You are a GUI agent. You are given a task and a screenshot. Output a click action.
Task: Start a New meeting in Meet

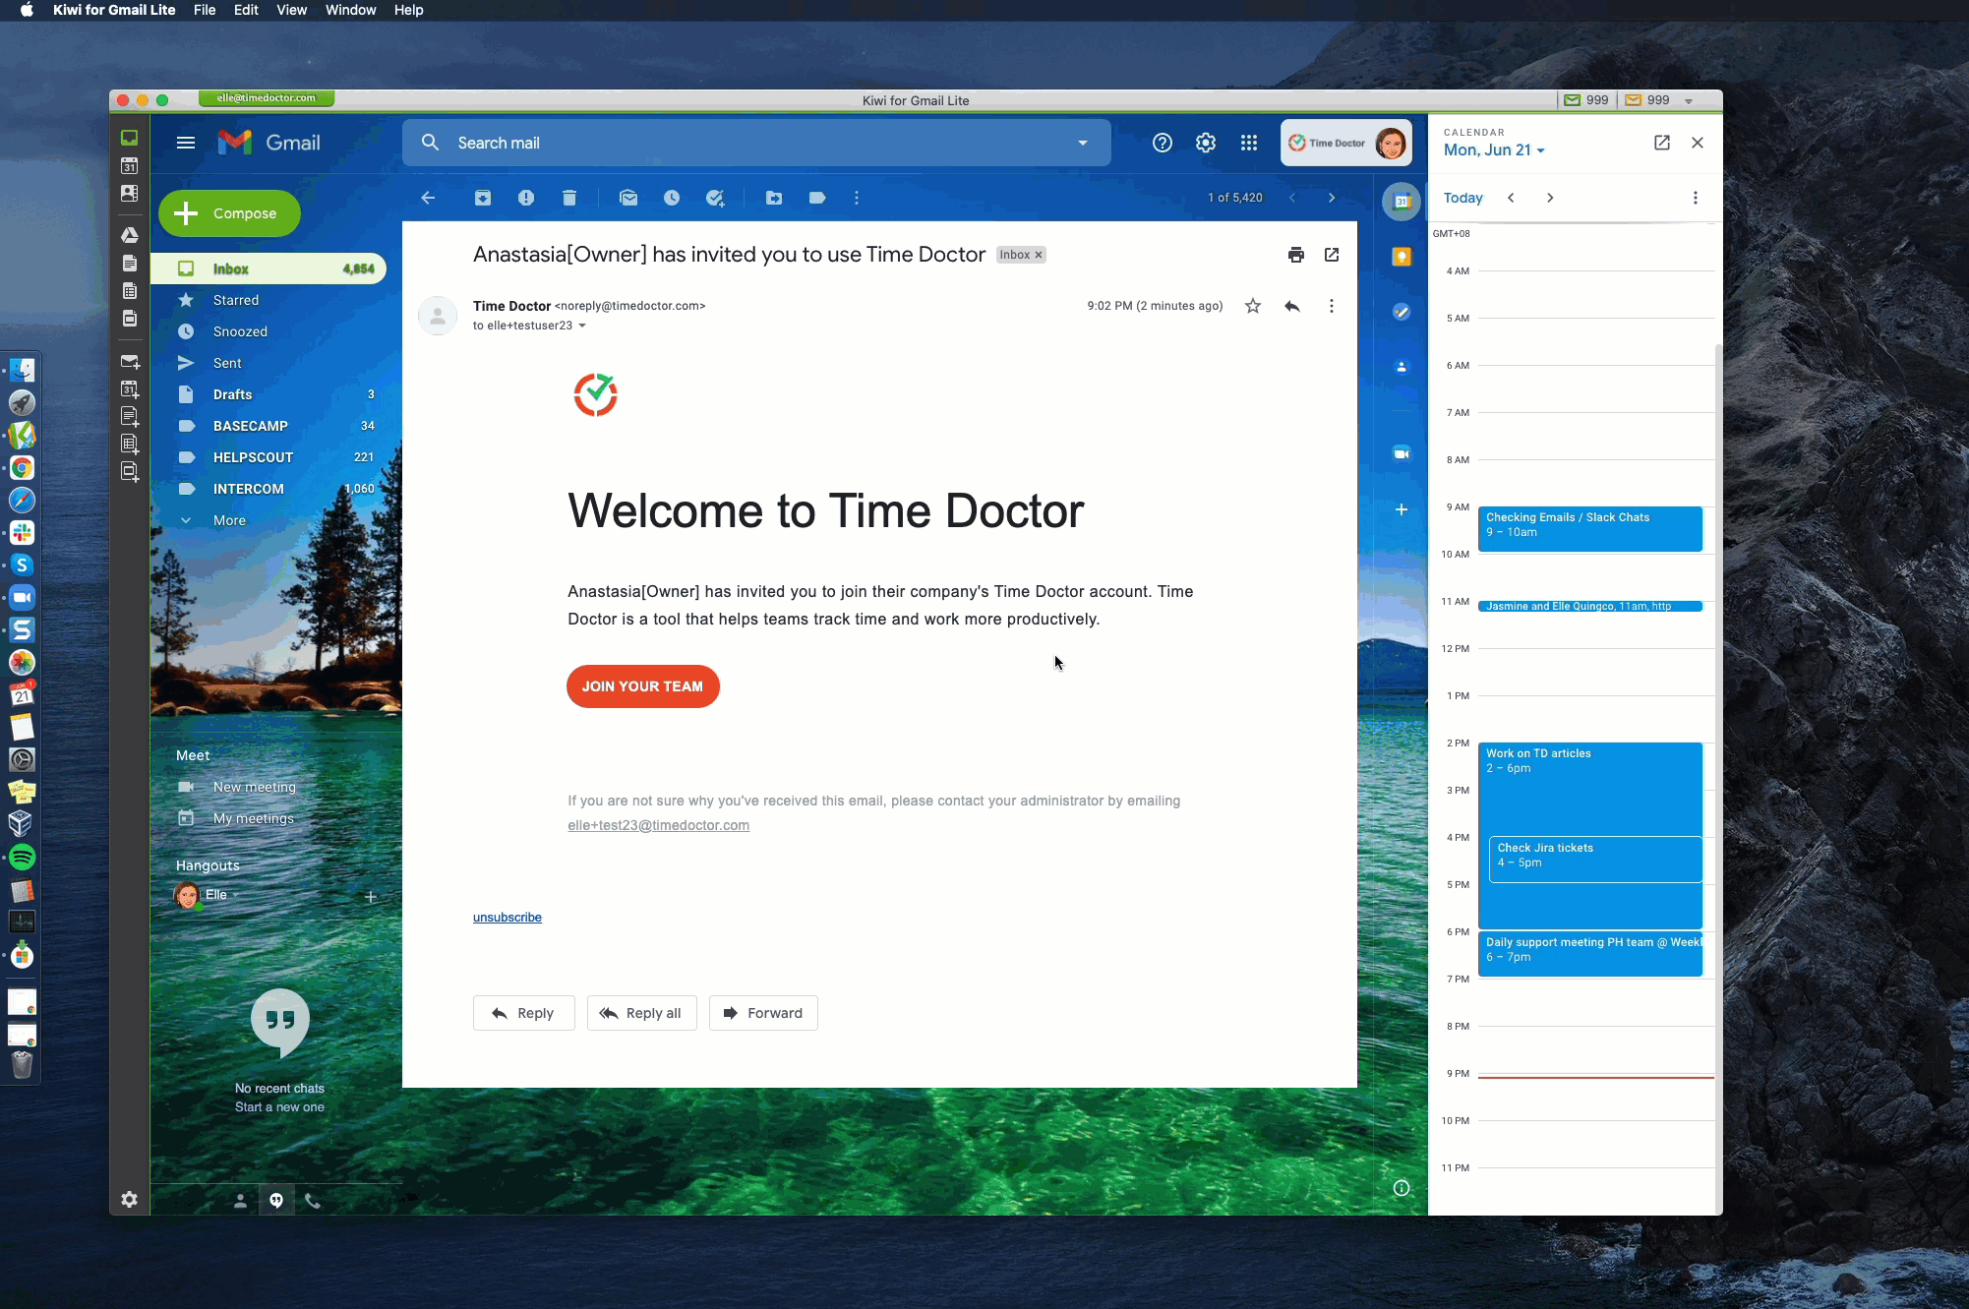[254, 787]
